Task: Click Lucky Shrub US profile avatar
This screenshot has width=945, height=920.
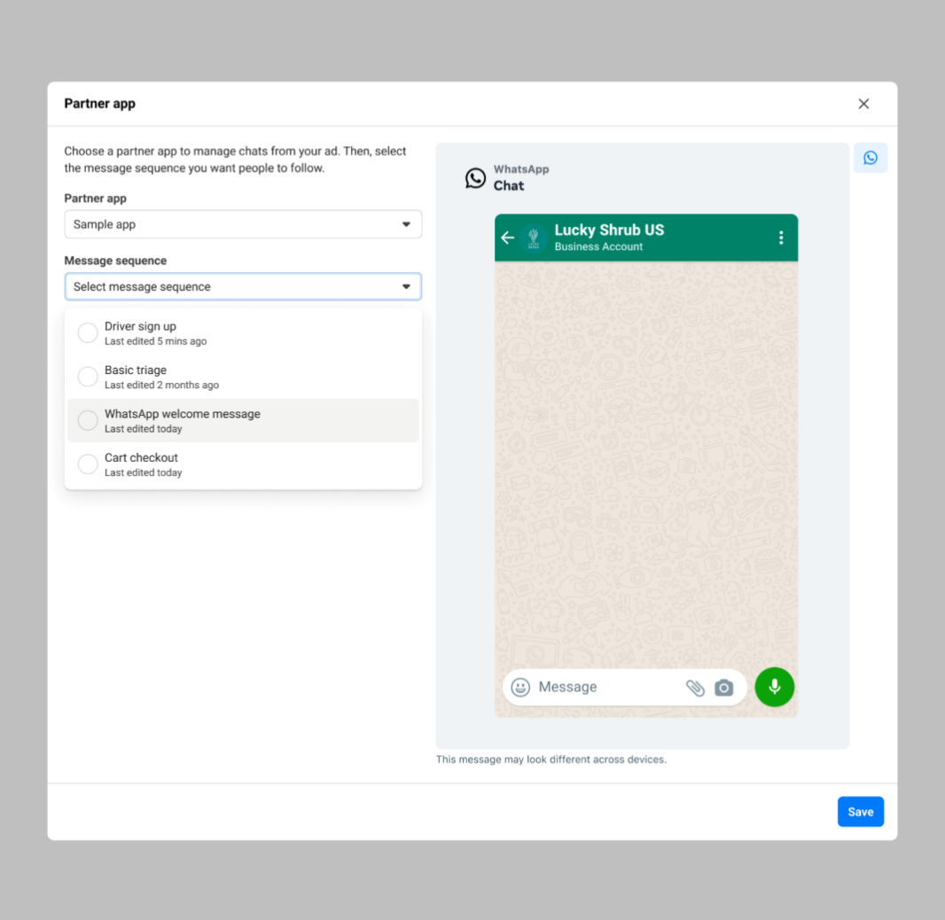Action: [534, 238]
